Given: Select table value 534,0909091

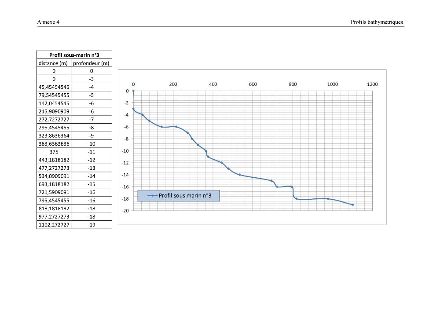Looking at the screenshot, I should point(54,176).
